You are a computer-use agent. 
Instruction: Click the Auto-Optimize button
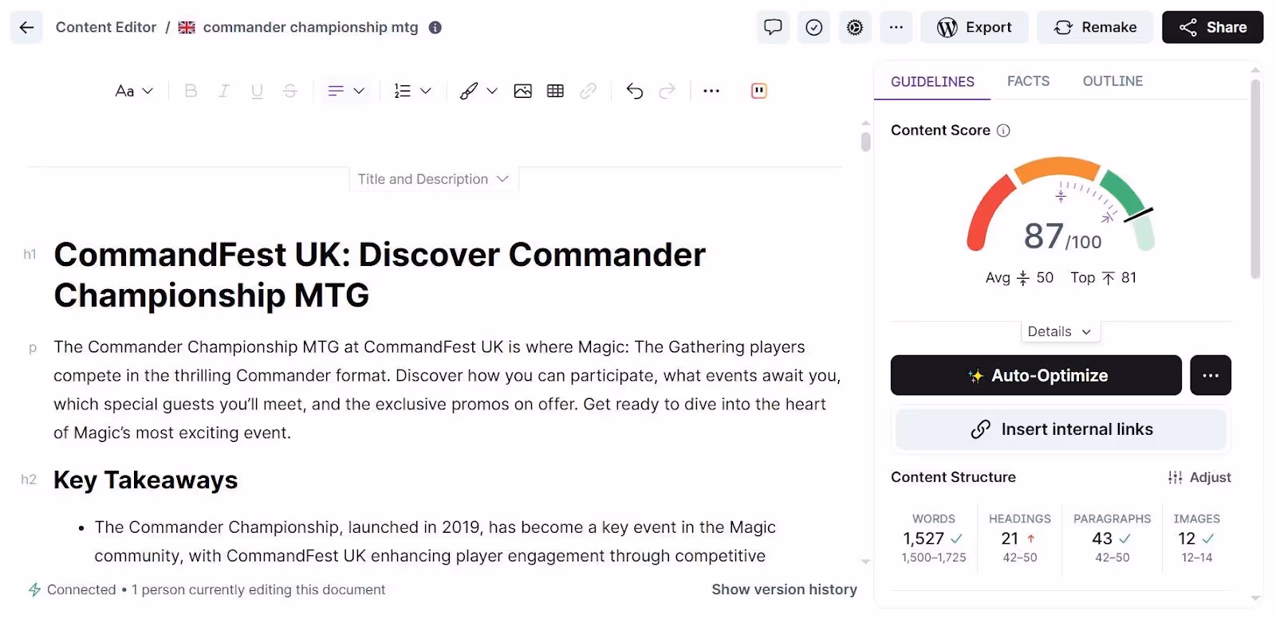coord(1035,375)
